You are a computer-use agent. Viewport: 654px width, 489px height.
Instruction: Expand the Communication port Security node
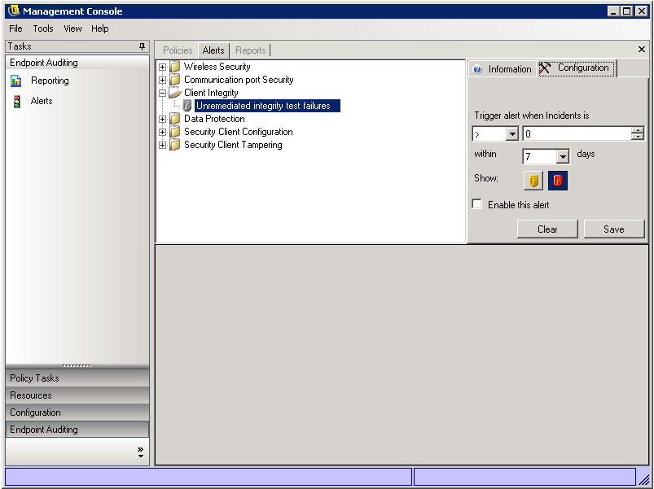point(163,80)
